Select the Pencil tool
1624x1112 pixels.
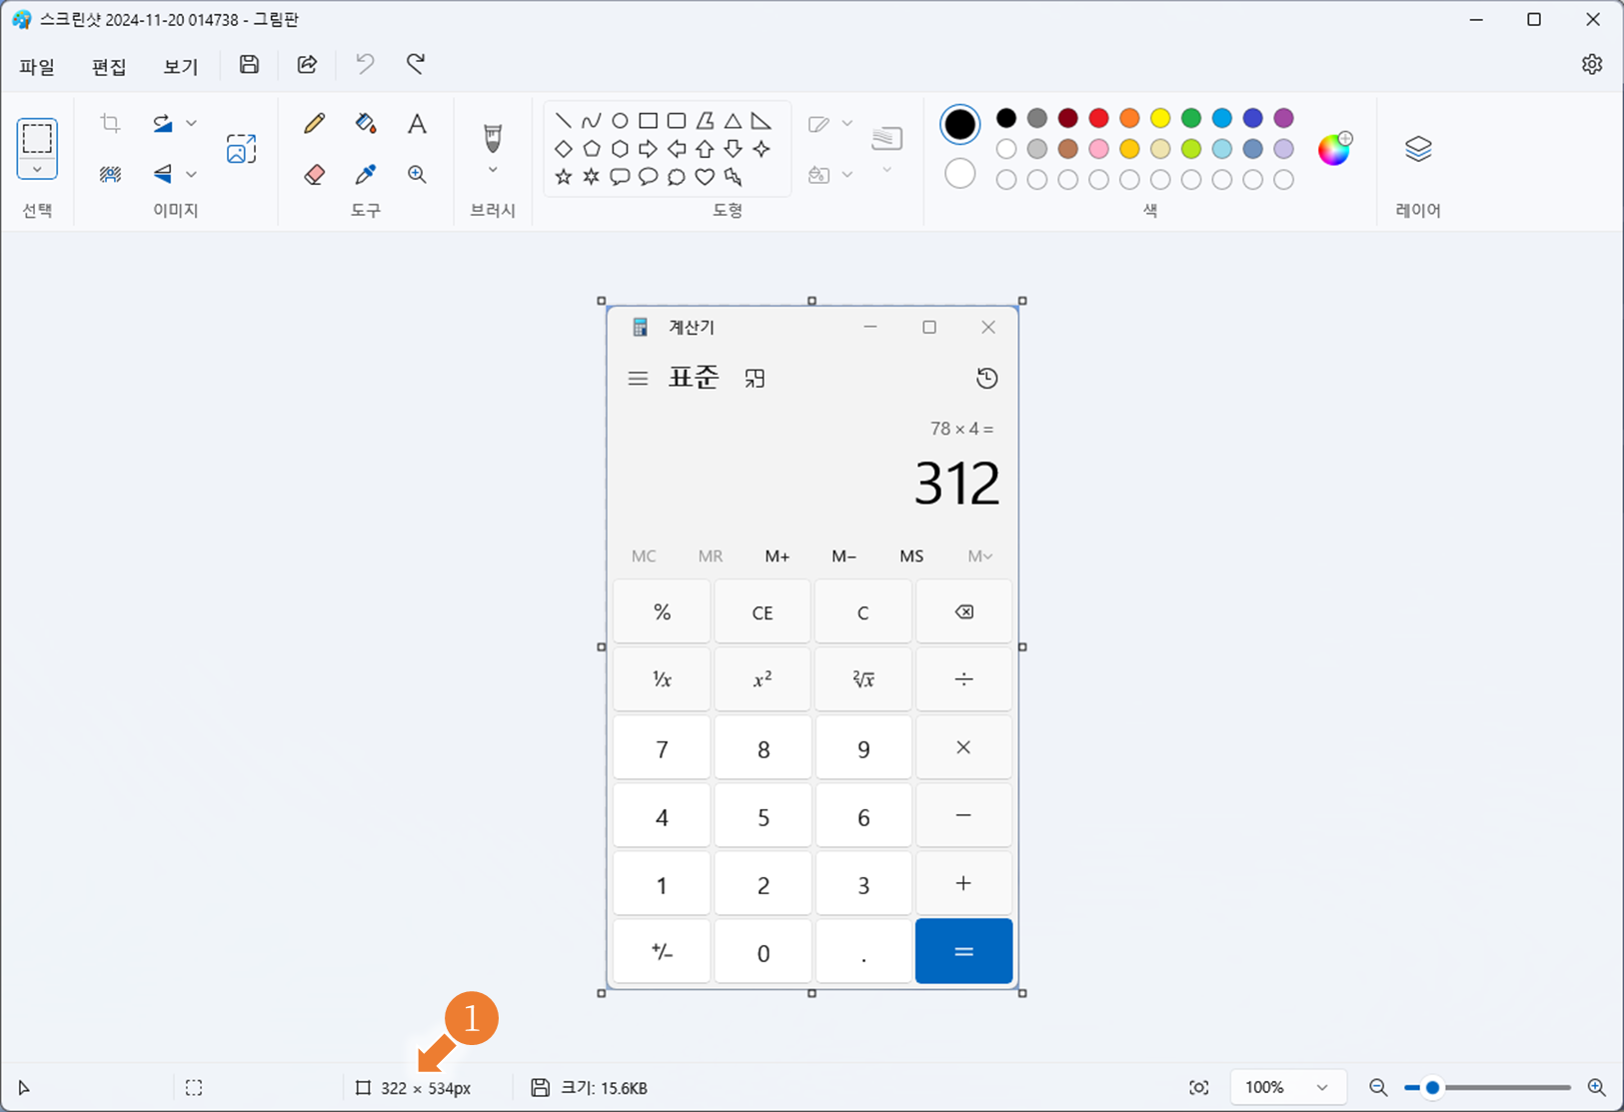[315, 123]
